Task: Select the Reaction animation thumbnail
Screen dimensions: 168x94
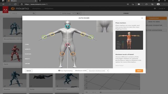Action: (x=15, y=78)
